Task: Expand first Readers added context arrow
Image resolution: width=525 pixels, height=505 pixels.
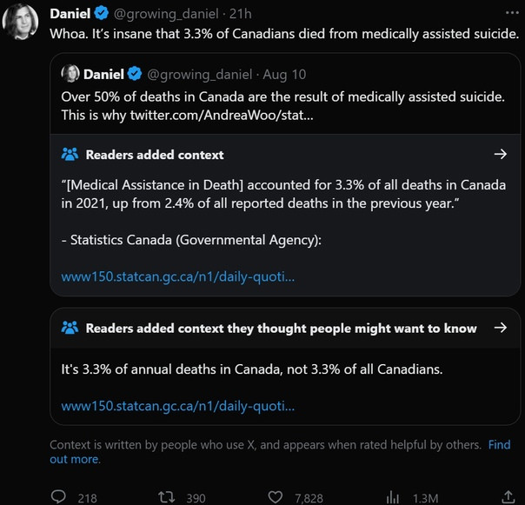Action: (x=500, y=155)
